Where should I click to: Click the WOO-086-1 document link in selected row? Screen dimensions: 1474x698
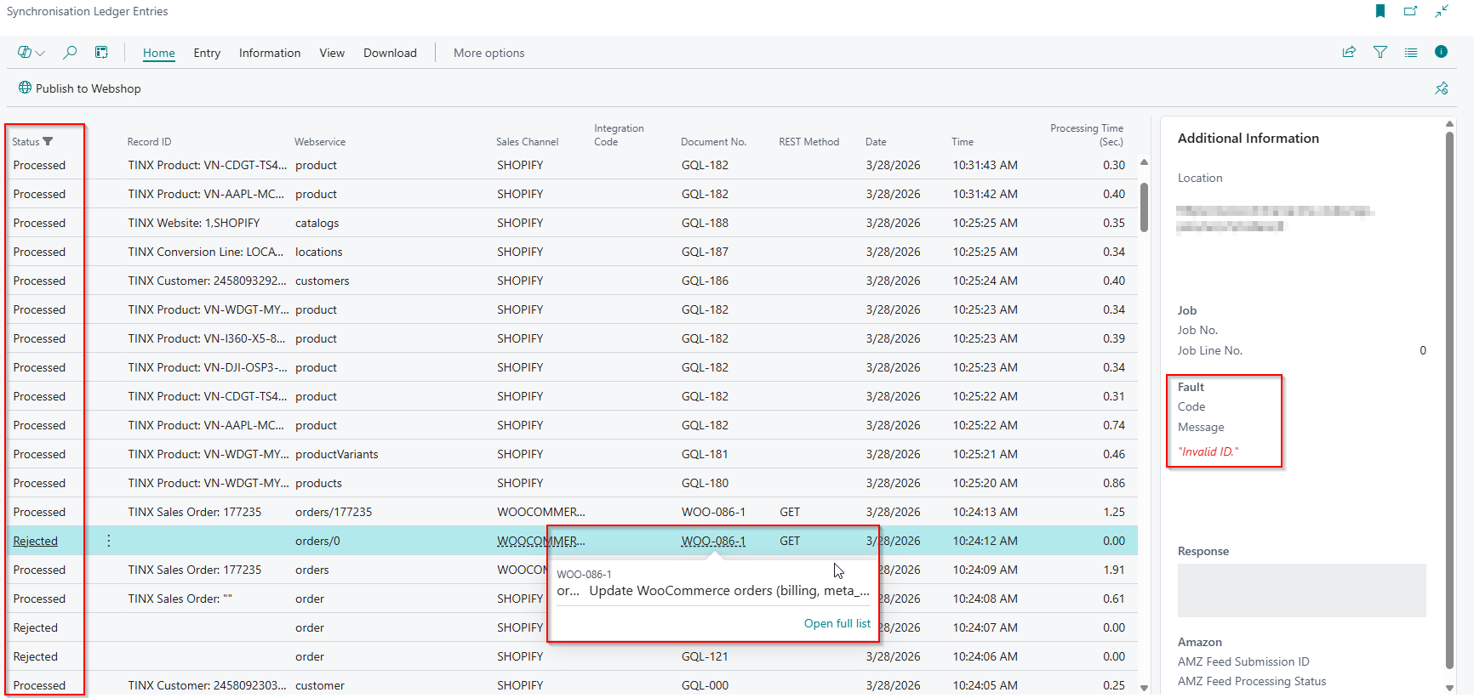click(x=713, y=541)
